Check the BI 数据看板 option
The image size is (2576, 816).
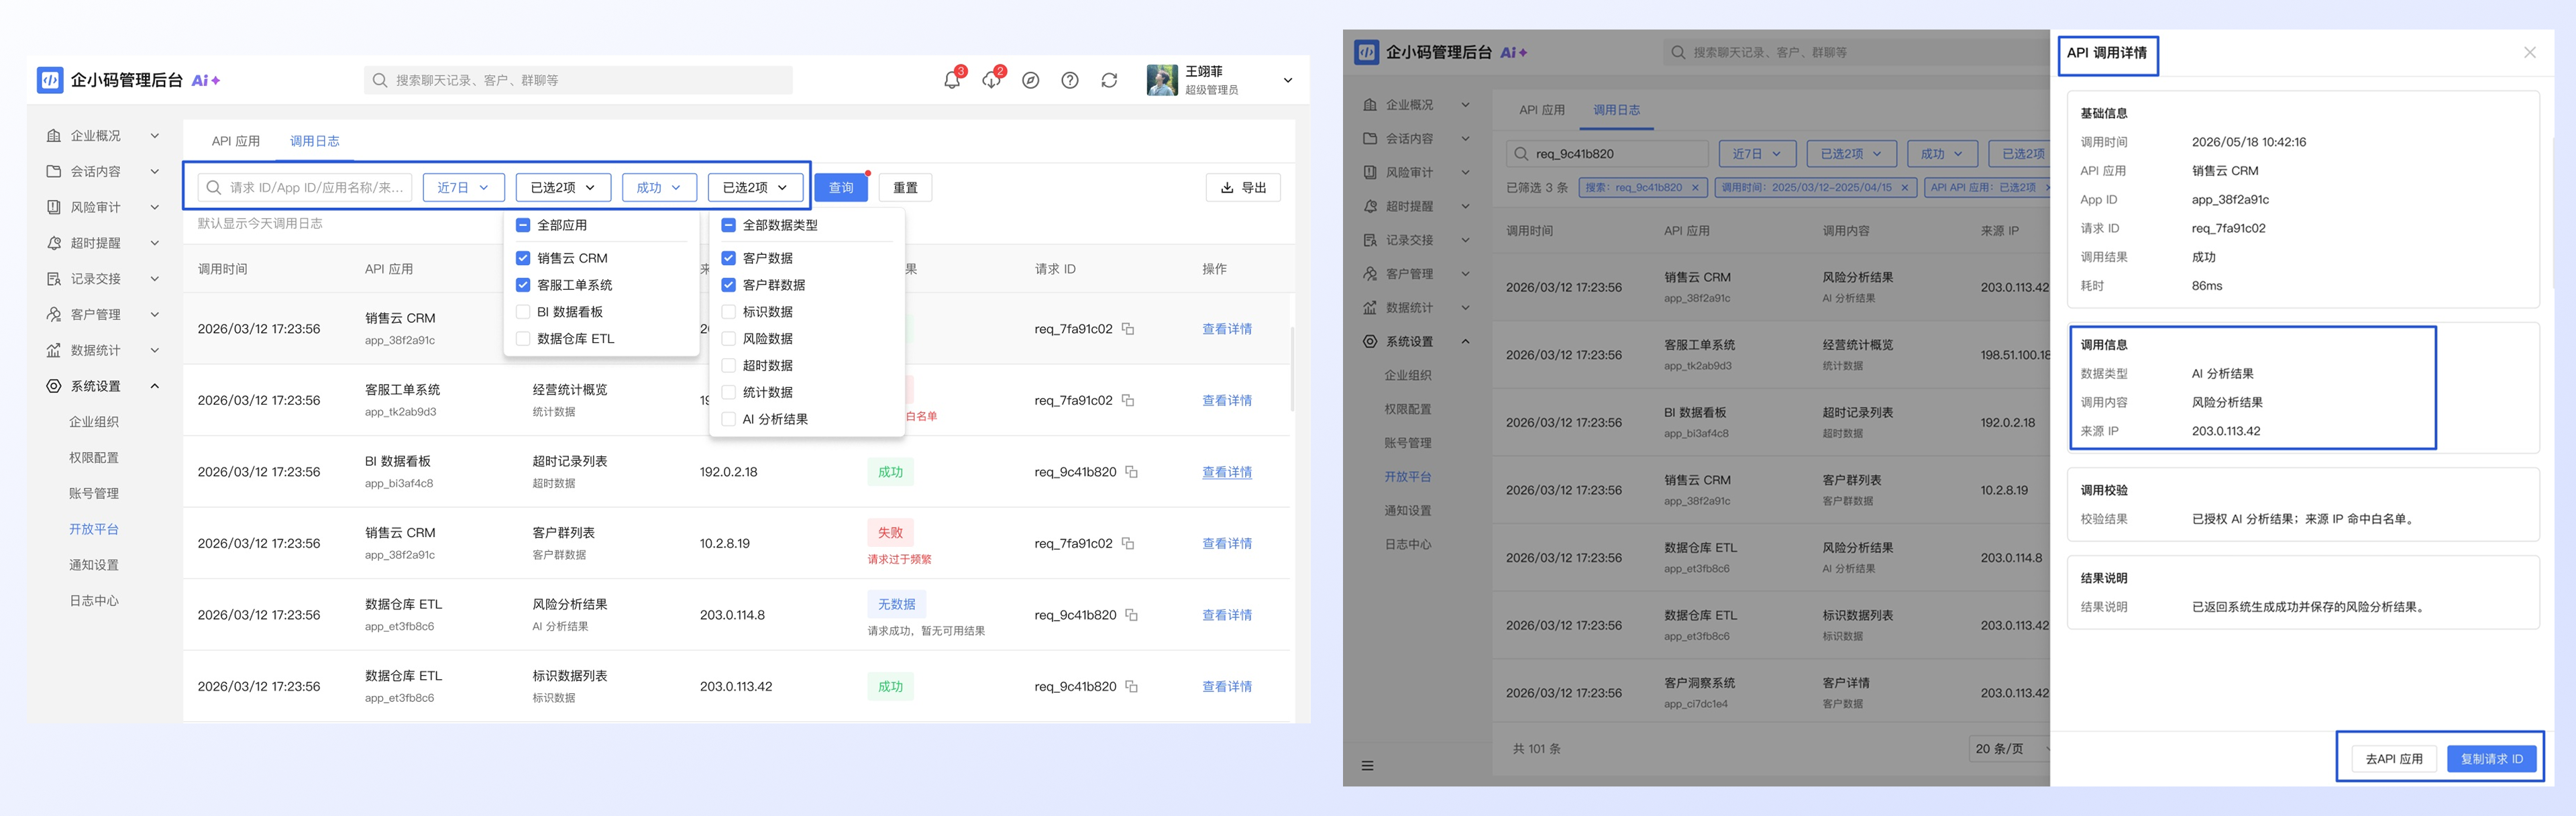click(523, 312)
